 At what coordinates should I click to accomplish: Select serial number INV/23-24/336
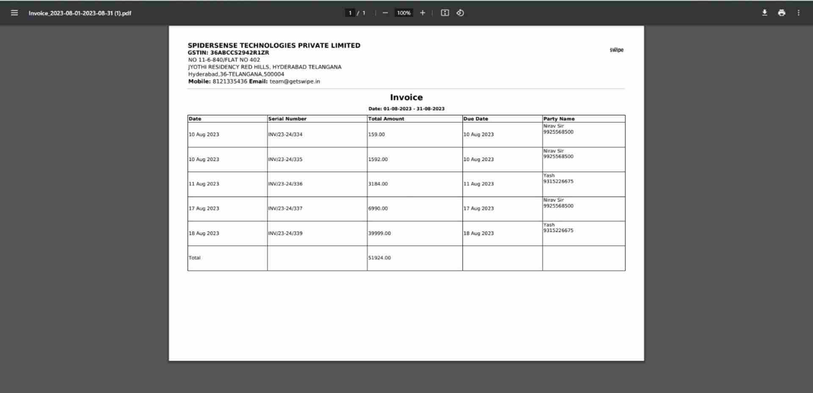(x=285, y=184)
